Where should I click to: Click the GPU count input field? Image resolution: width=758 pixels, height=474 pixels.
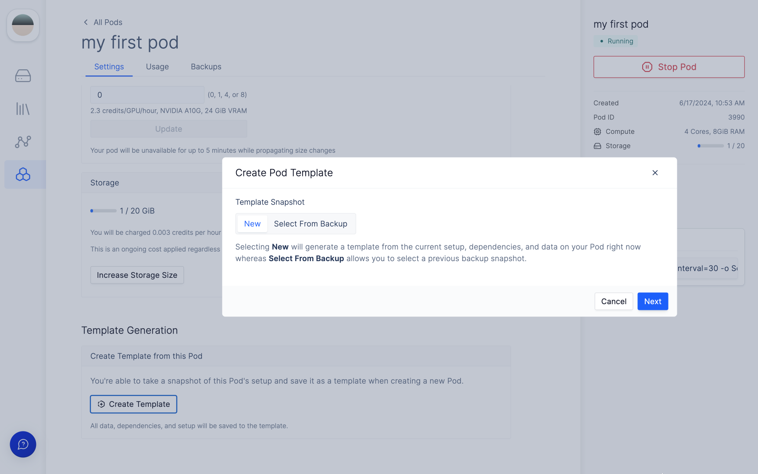pos(147,95)
